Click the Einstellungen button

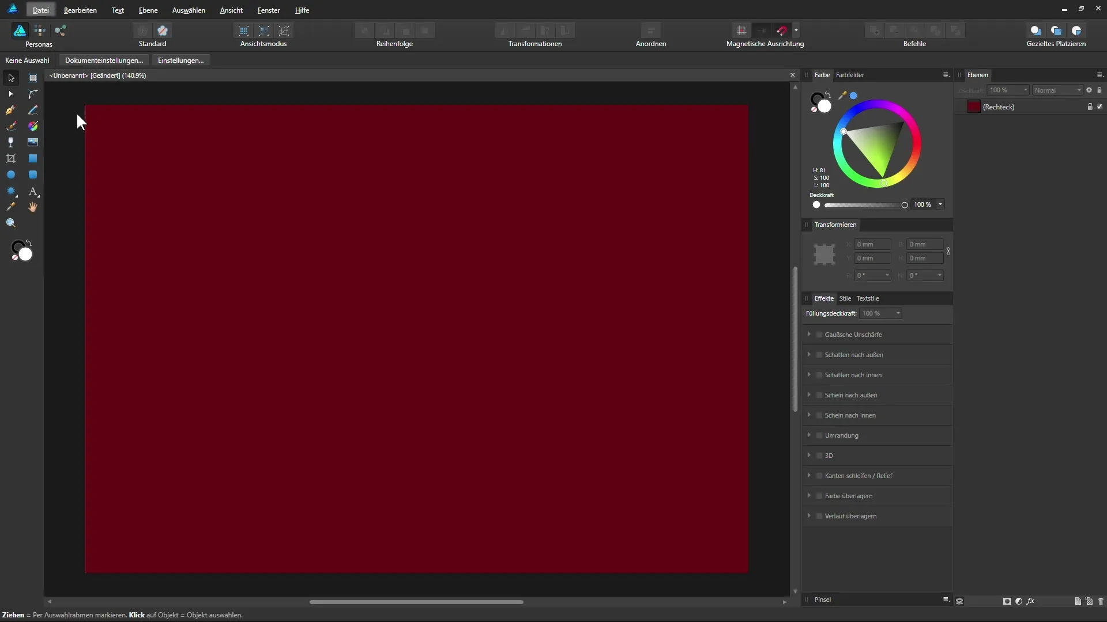click(x=180, y=60)
